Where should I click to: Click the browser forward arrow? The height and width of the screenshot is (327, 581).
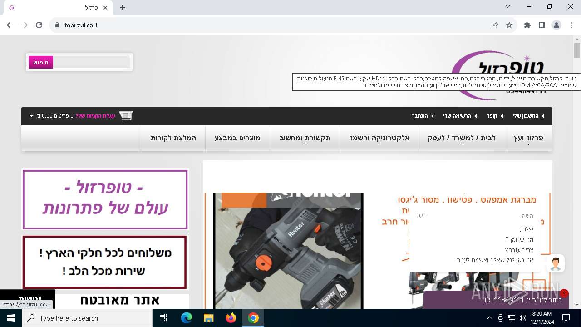point(25,25)
